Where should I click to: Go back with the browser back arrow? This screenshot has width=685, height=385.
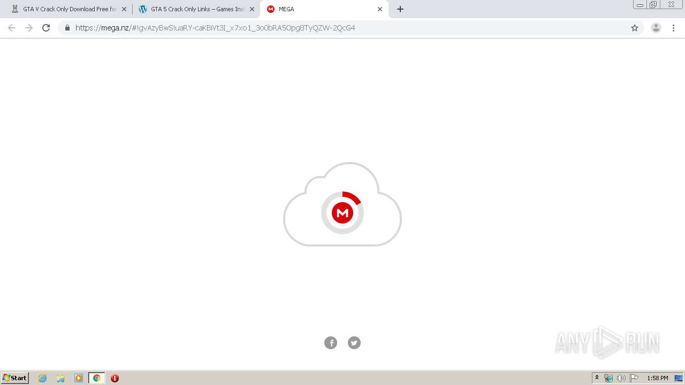[x=12, y=28]
